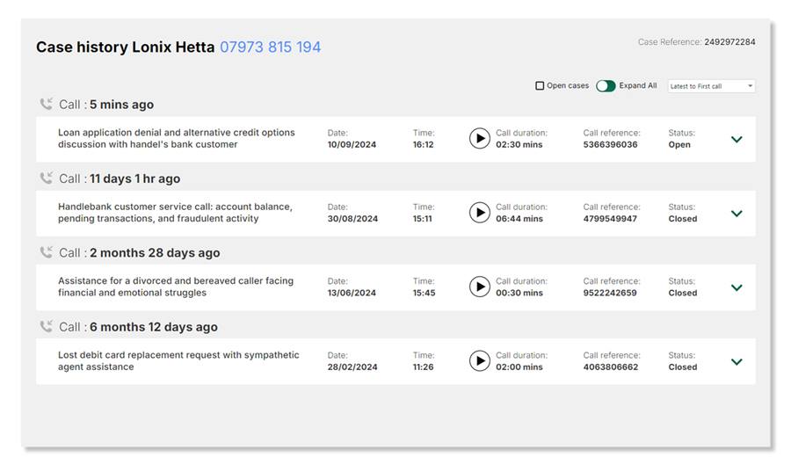The image size is (791, 465).
Task: Play the 13/06/2024 call recording
Action: 479,287
